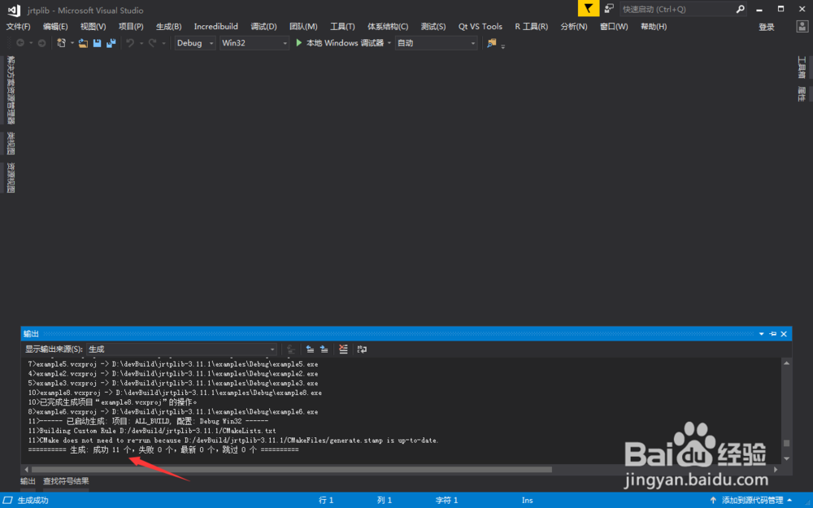The width and height of the screenshot is (813, 508).
Task: Click the go to previous message icon
Action: pyautogui.click(x=310, y=350)
